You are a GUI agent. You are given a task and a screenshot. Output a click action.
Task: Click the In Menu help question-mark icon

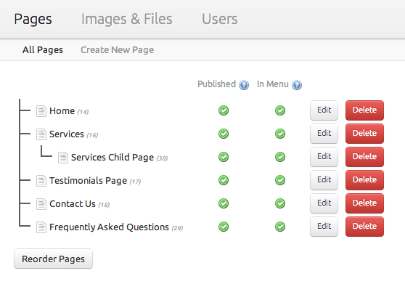297,85
